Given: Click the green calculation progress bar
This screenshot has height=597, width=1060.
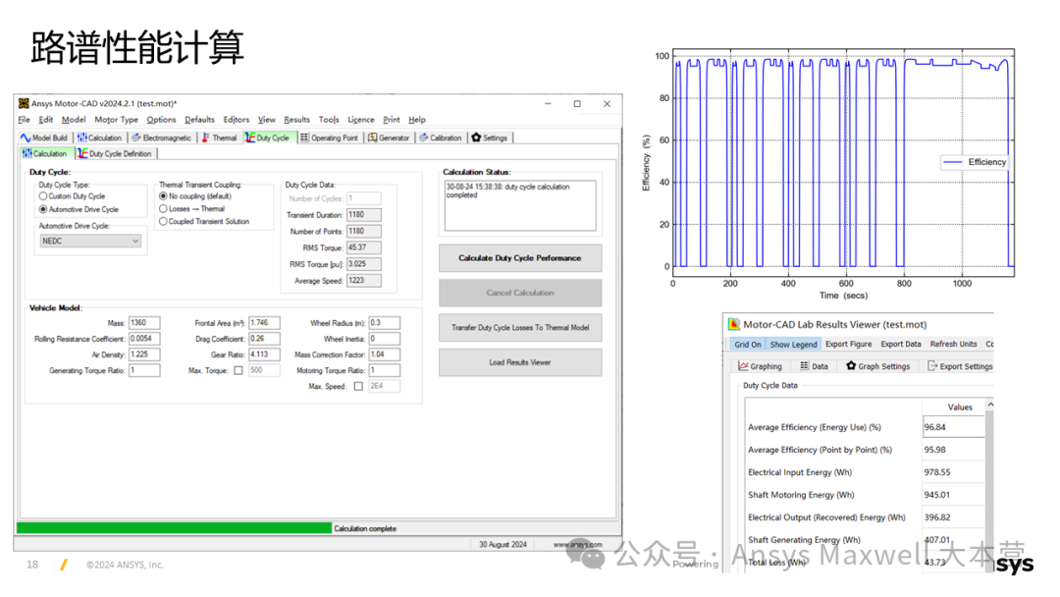Looking at the screenshot, I should 174,528.
